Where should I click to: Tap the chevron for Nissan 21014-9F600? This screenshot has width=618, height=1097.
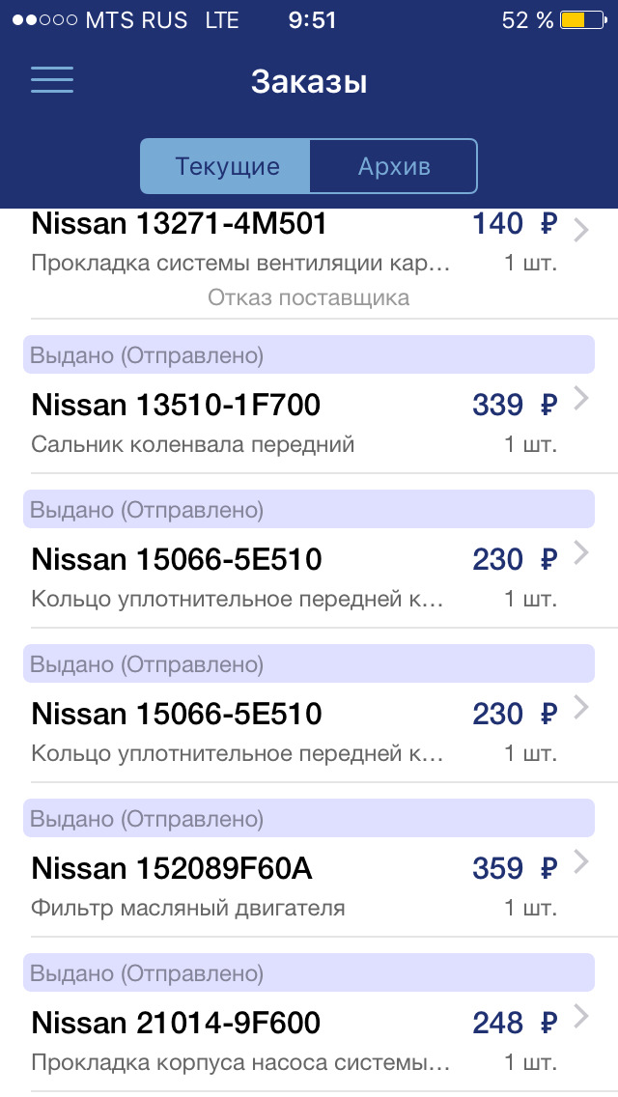coord(580,1015)
